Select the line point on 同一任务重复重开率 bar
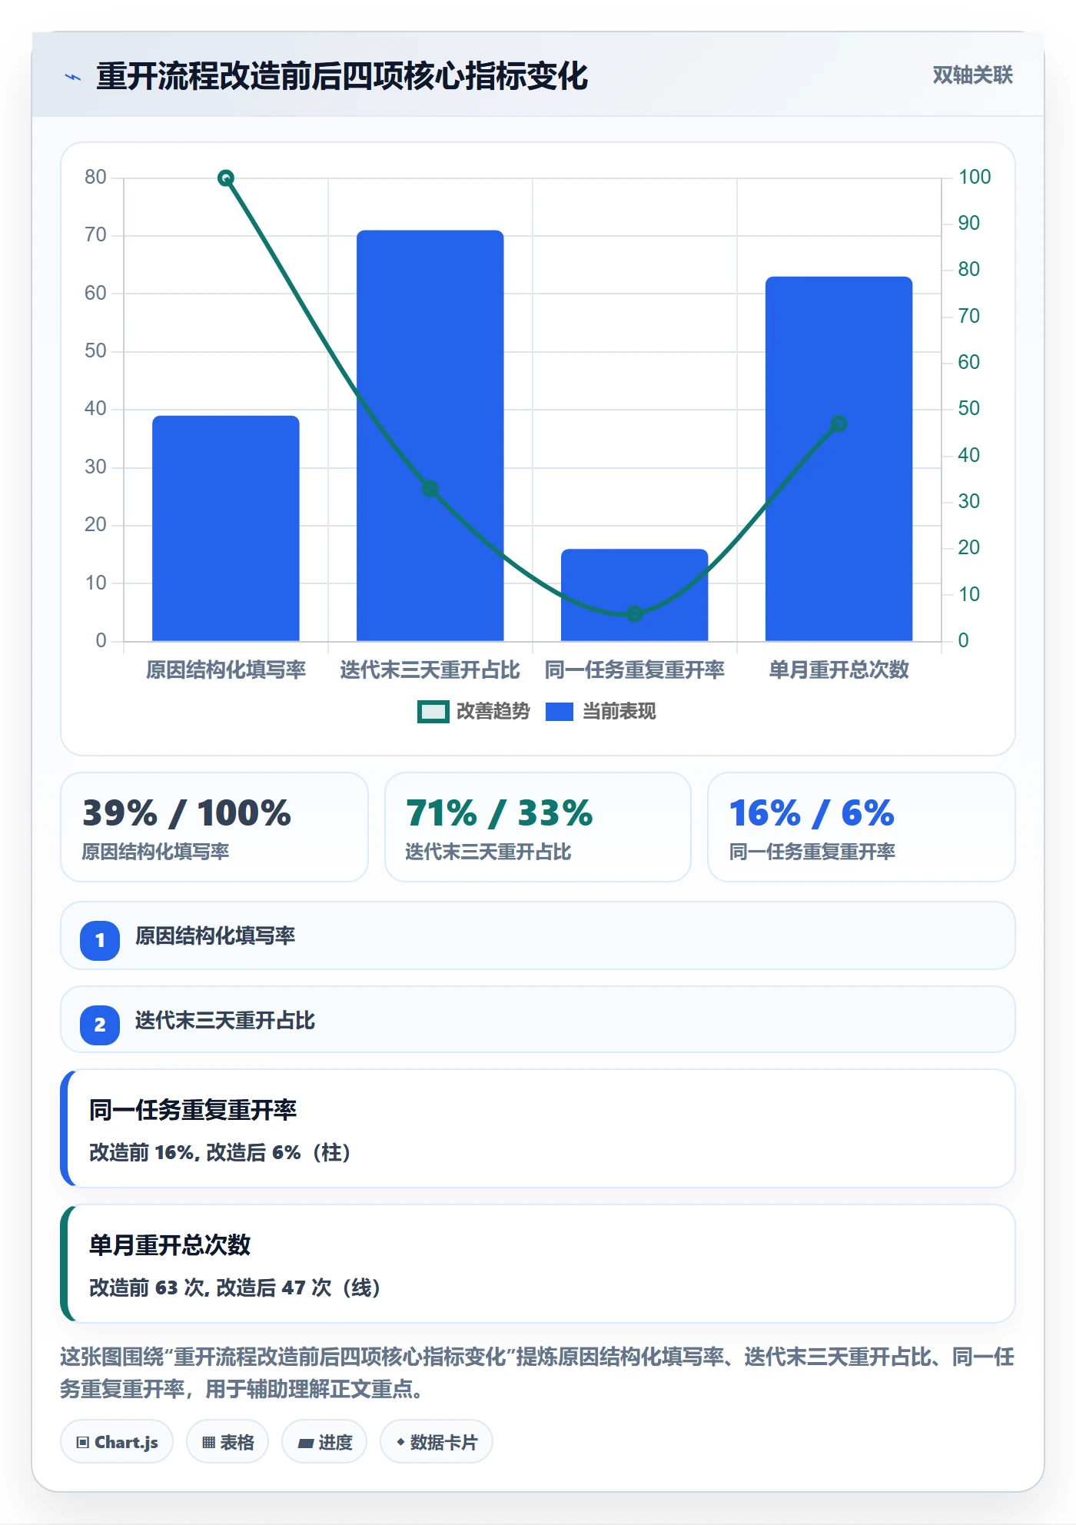 (635, 614)
